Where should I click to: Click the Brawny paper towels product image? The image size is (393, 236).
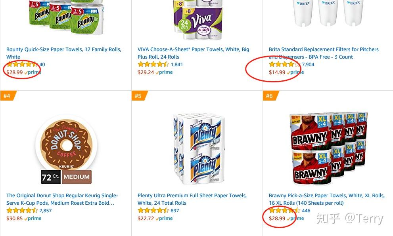(328, 148)
